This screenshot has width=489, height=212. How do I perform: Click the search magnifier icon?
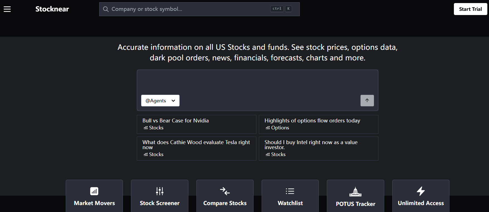(x=106, y=9)
